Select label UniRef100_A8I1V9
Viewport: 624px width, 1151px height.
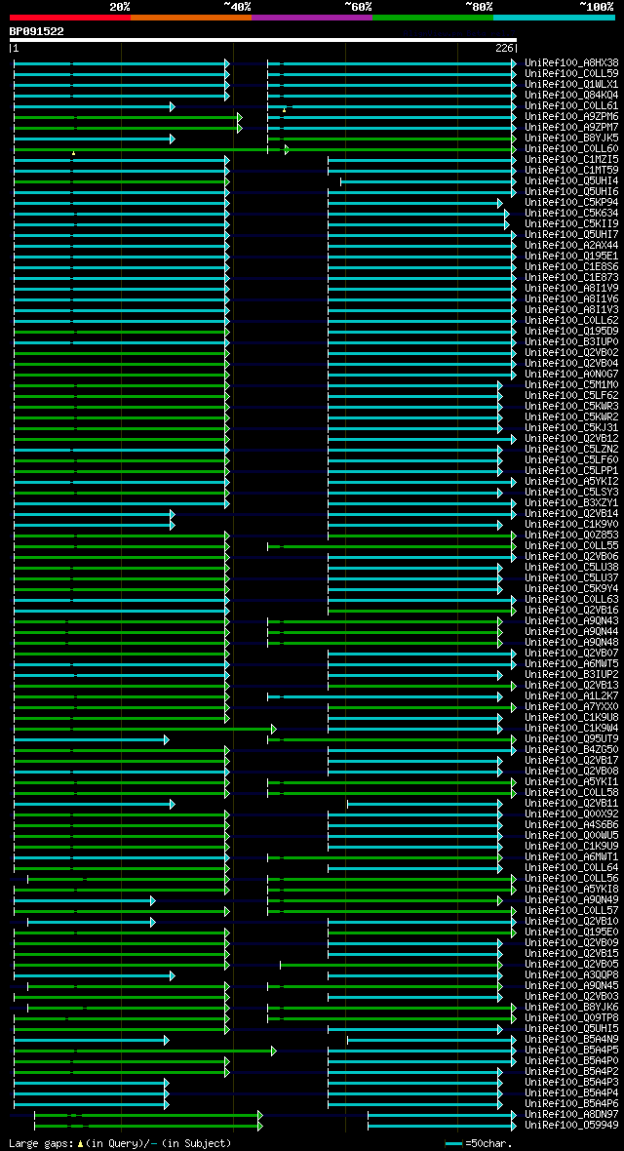[x=572, y=289]
